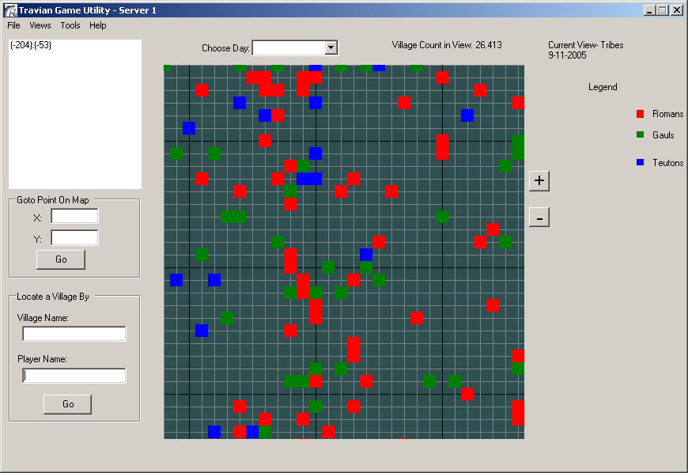The image size is (688, 473).
Task: Zoom out with the minus button
Action: point(539,218)
